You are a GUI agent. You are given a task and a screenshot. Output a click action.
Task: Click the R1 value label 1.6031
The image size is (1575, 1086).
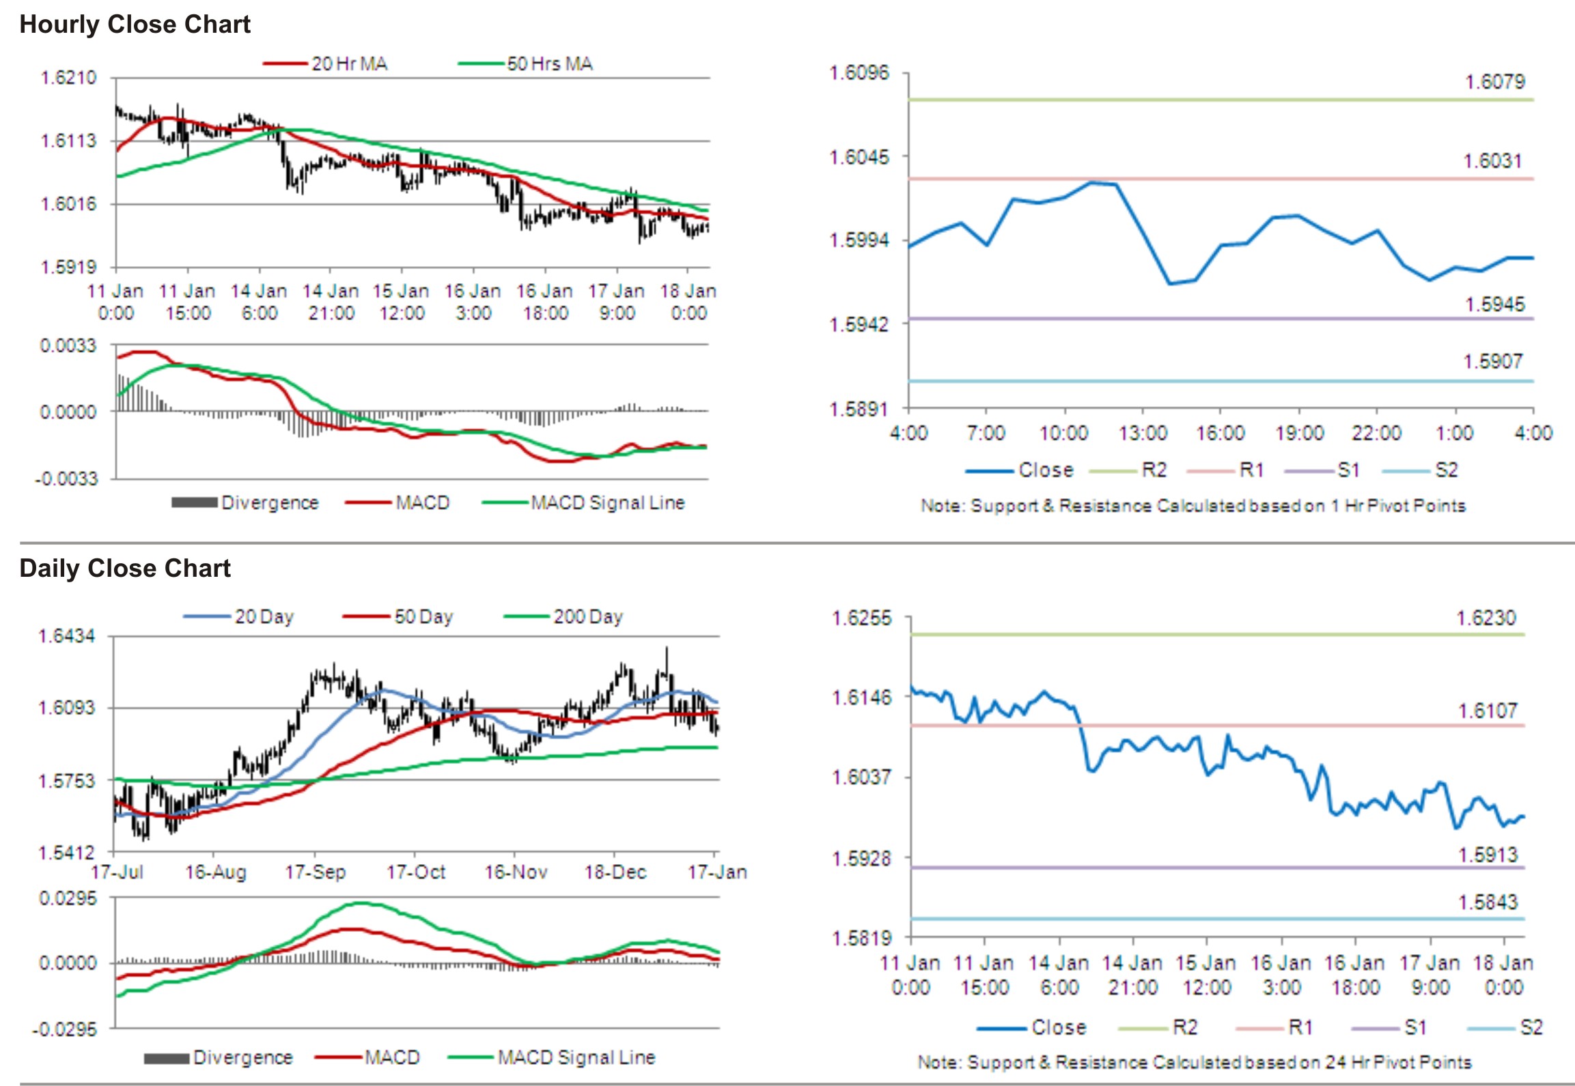(x=1492, y=161)
